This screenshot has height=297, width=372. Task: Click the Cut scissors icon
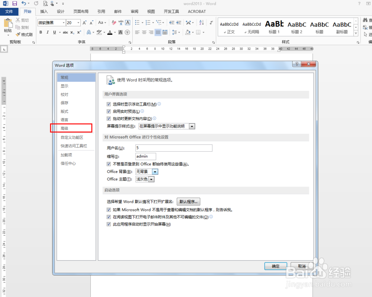(18, 20)
